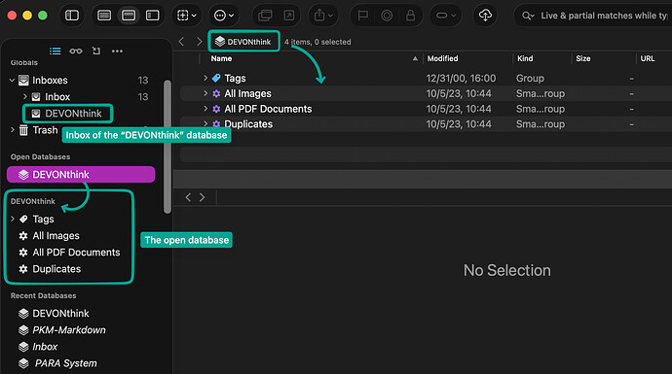Expand All PDF Documents row in item list

tap(205, 109)
